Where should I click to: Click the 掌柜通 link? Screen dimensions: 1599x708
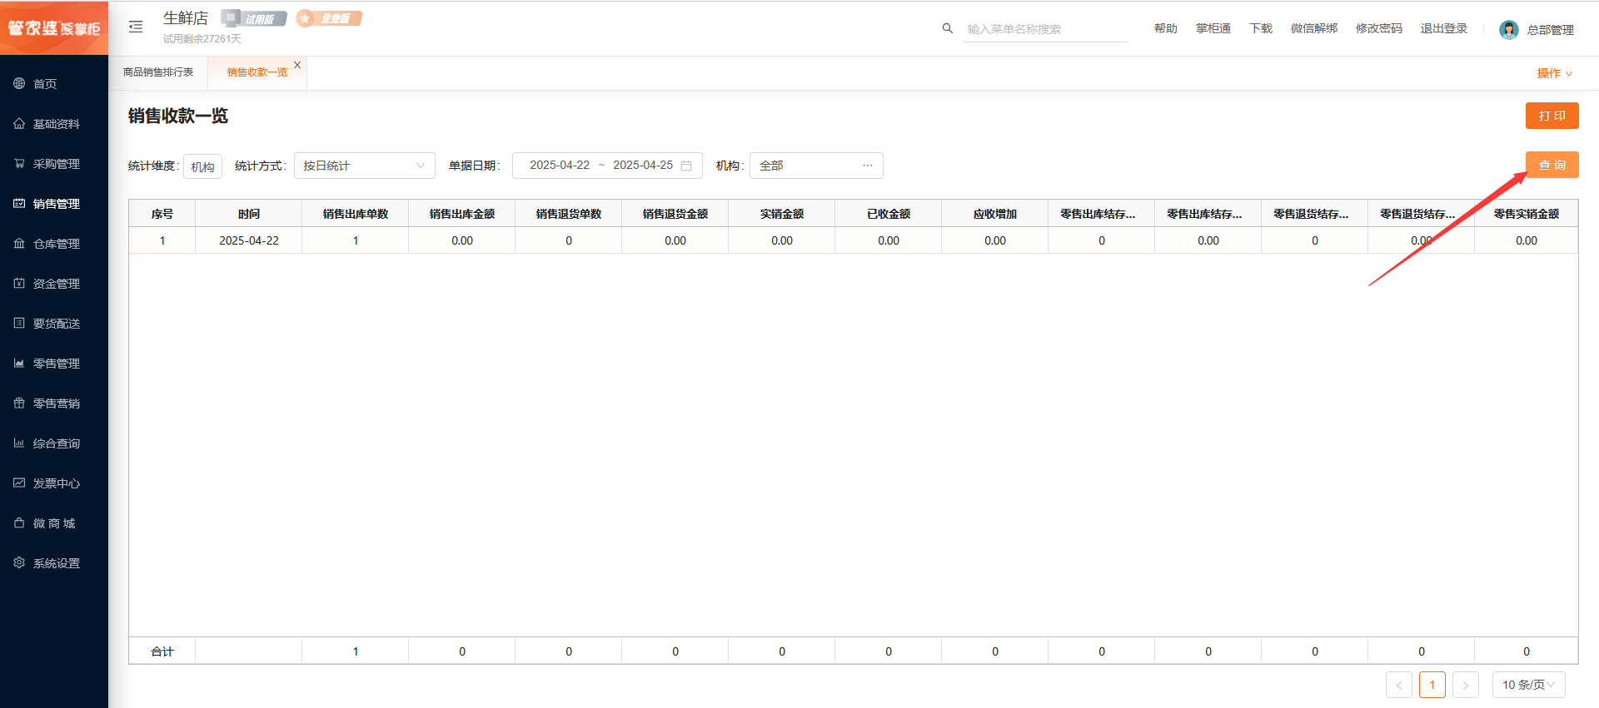pos(1213,28)
